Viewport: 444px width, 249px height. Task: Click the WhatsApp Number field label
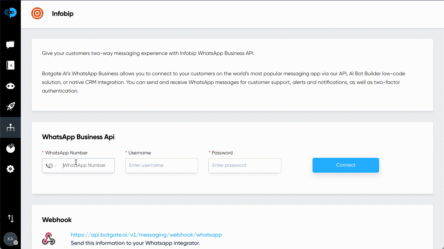pos(66,153)
